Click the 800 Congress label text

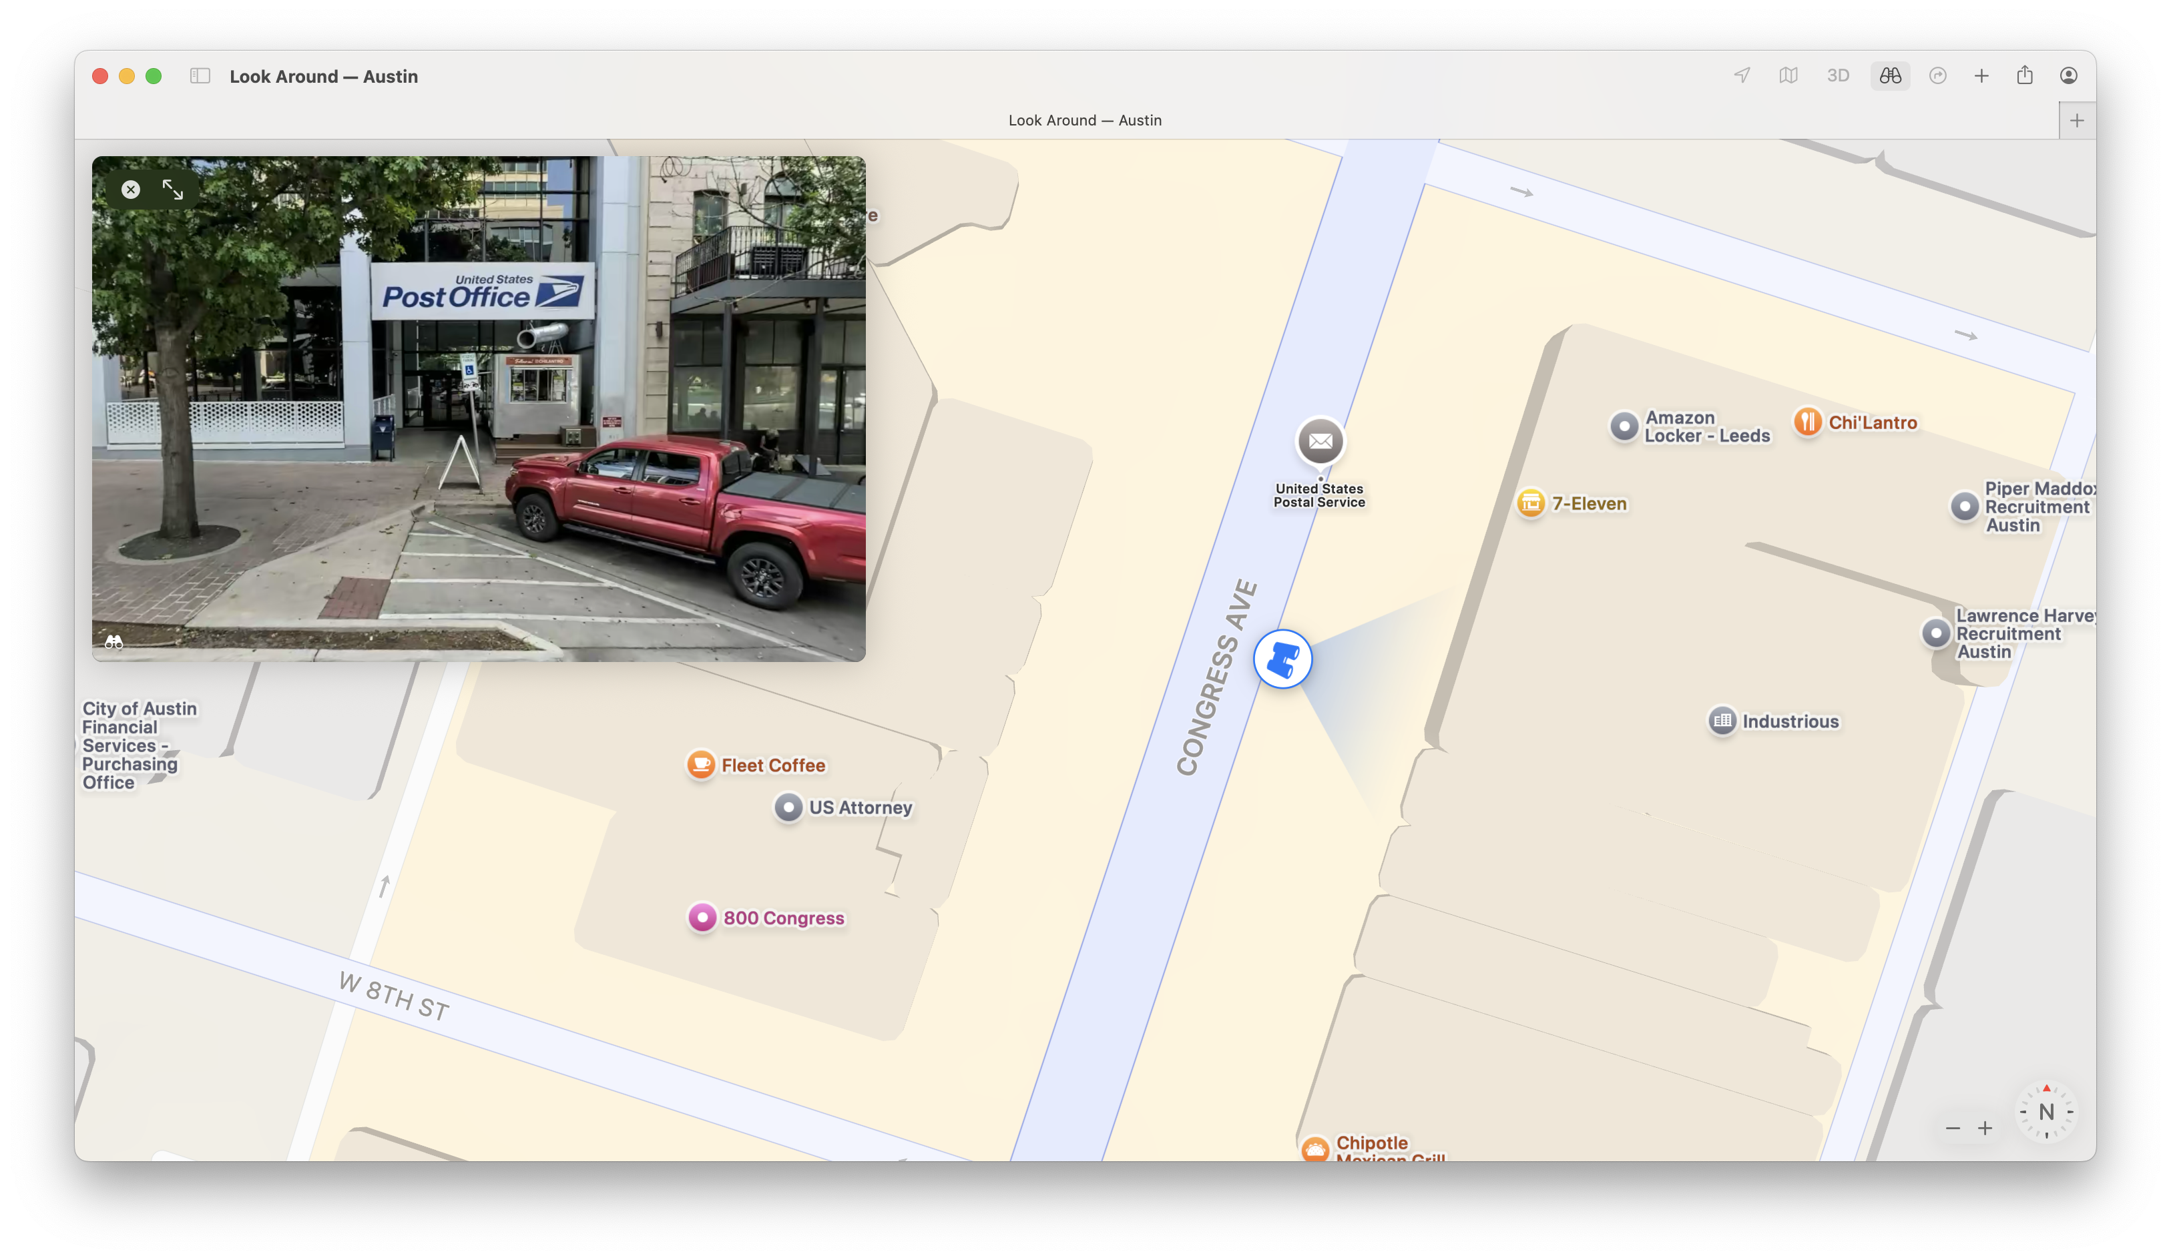coord(784,918)
